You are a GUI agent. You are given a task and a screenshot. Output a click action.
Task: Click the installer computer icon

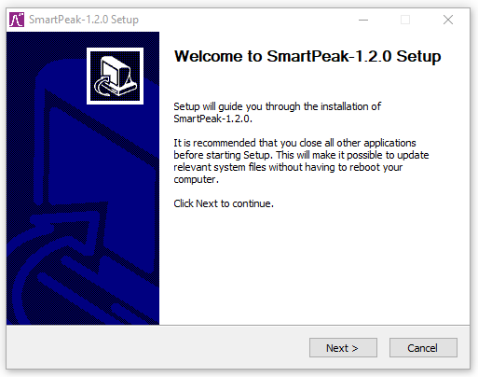tap(115, 76)
